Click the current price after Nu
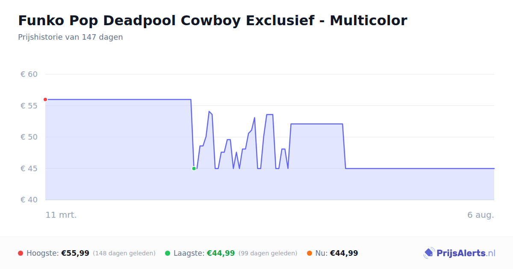Viewport: 513px width, 269px height. [344, 253]
